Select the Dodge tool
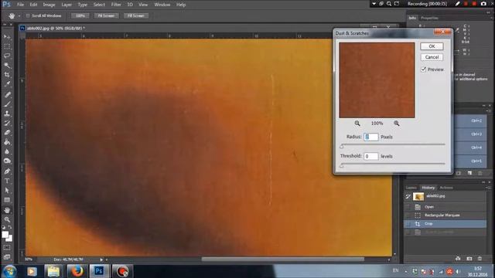The image size is (495, 278). tap(7, 161)
